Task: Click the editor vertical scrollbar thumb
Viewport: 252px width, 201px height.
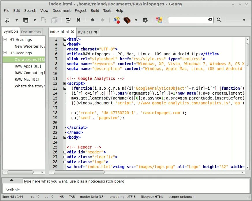Action: pos(247,54)
